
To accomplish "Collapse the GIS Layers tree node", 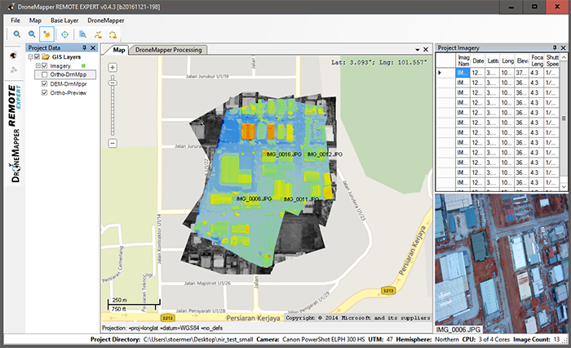I will [30, 57].
